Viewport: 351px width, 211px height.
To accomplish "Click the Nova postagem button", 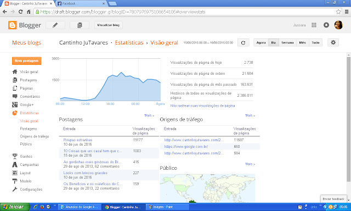I will click(x=26, y=61).
